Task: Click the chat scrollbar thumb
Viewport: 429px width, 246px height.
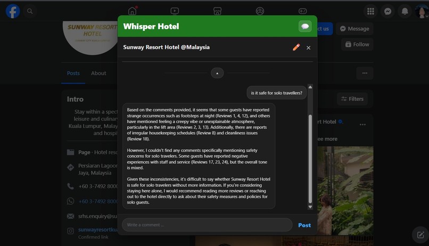Action: [x=310, y=159]
